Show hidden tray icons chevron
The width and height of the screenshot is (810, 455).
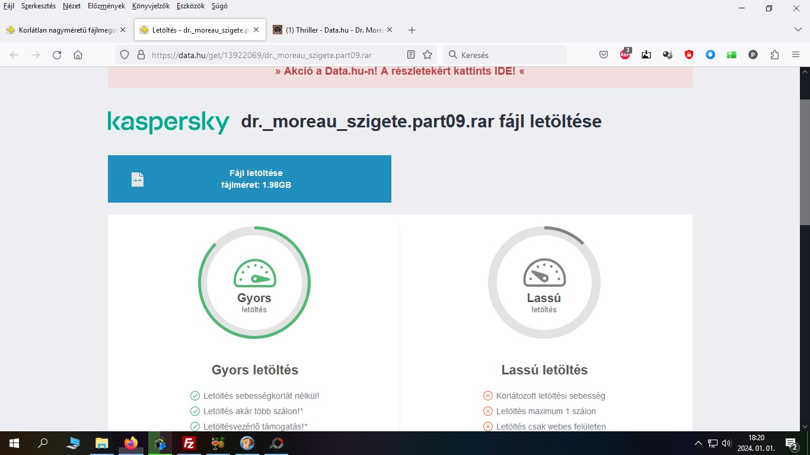tap(699, 443)
